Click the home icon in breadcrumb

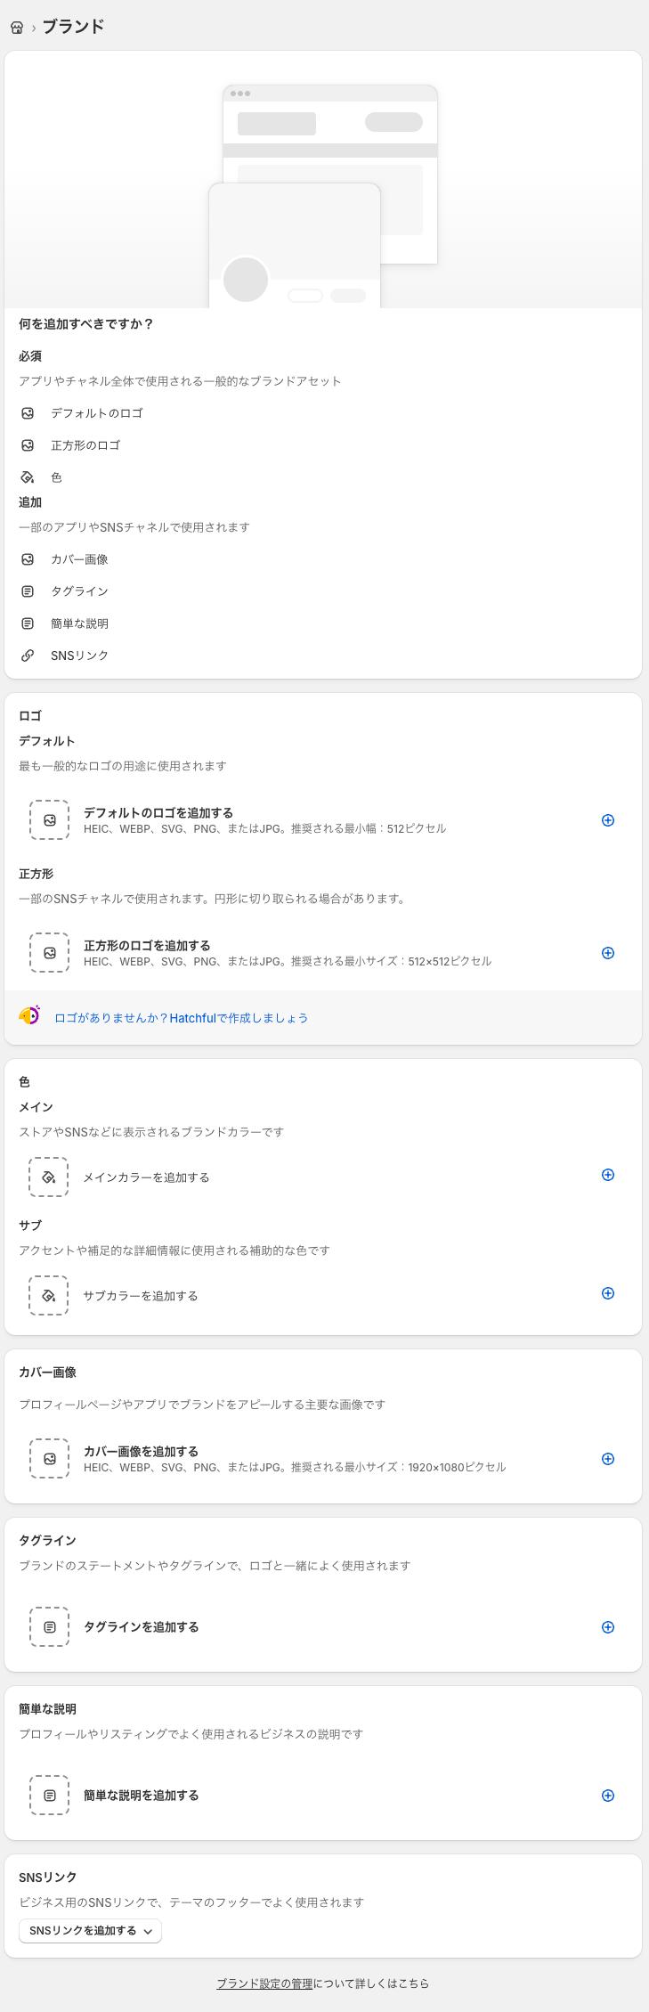pyautogui.click(x=16, y=28)
